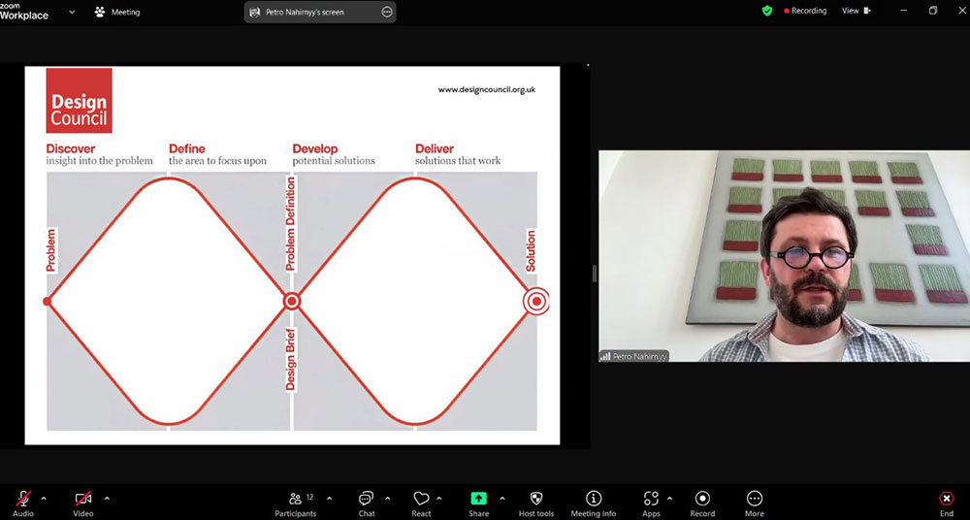This screenshot has height=520, width=970.
Task: Click the Develop heading on slide
Action: 315,148
